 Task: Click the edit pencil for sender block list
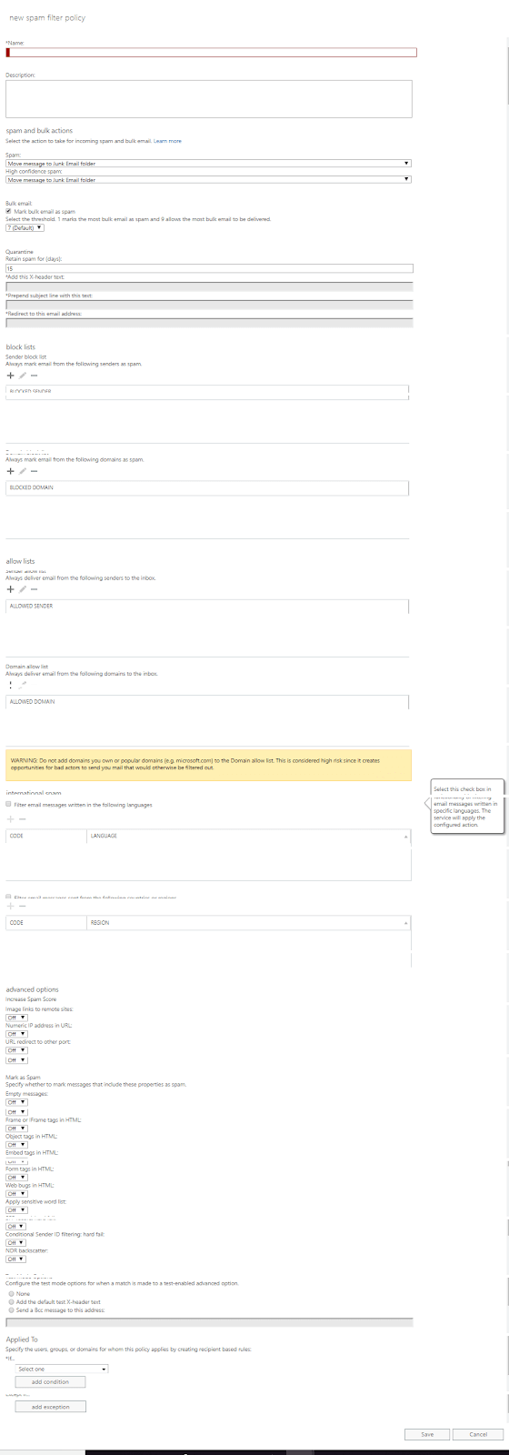click(23, 376)
